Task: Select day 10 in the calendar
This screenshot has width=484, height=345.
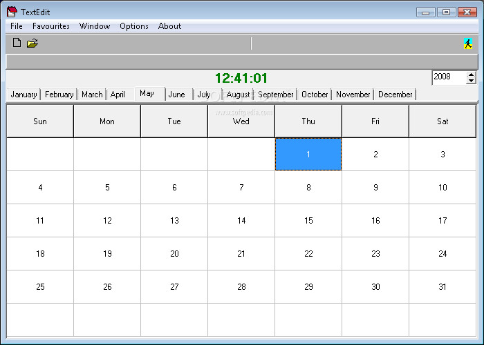Action: coord(443,187)
